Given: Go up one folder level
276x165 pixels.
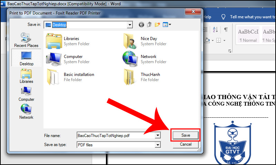Looking at the screenshot, I should coord(149,25).
